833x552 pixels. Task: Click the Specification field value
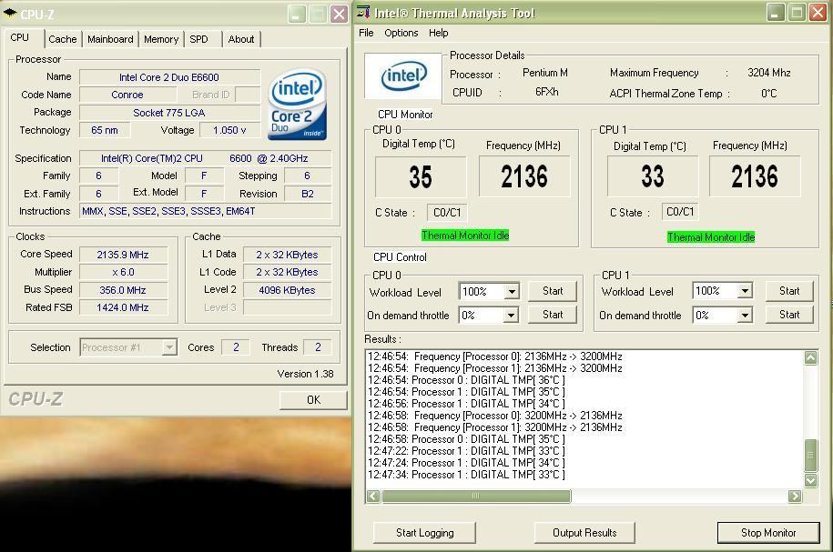pos(206,158)
